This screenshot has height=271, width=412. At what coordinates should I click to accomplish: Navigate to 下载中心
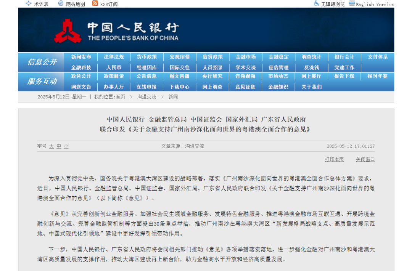pyautogui.click(x=180, y=87)
